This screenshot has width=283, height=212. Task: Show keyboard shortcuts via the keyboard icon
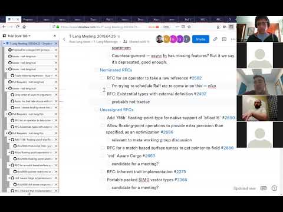(264, 188)
